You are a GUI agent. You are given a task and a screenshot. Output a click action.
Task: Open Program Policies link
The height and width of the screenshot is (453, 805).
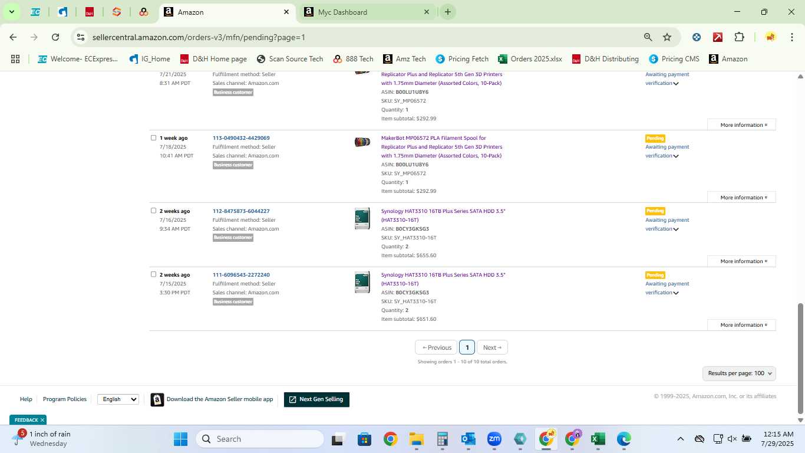pos(65,399)
